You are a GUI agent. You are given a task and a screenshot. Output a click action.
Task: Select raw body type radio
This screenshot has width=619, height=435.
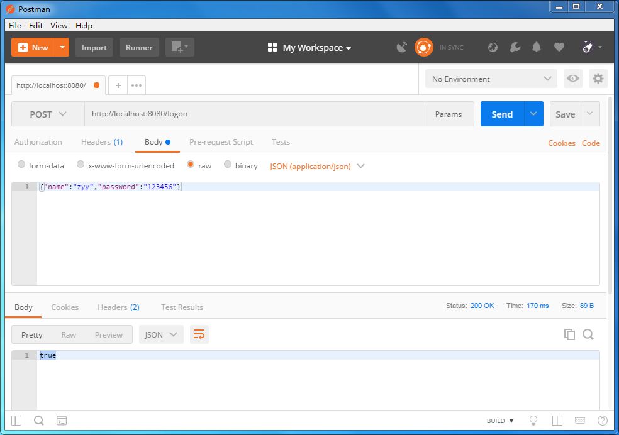(191, 164)
